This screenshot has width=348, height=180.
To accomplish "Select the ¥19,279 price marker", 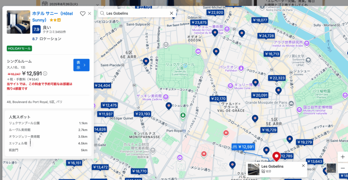I will point(304,142).
